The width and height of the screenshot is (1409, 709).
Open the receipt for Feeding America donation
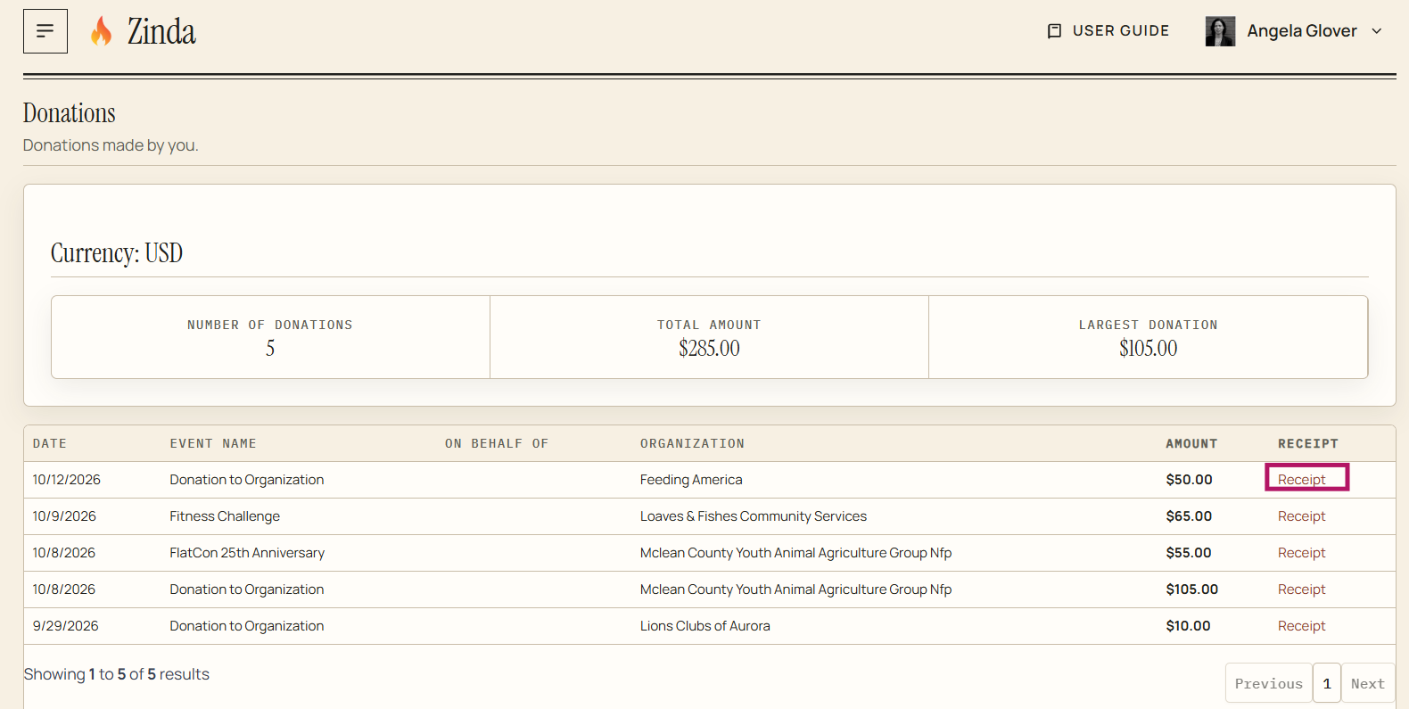click(x=1301, y=480)
